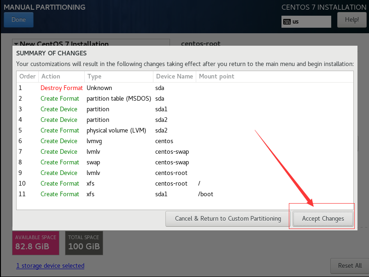Click the Reset All button

(350, 265)
